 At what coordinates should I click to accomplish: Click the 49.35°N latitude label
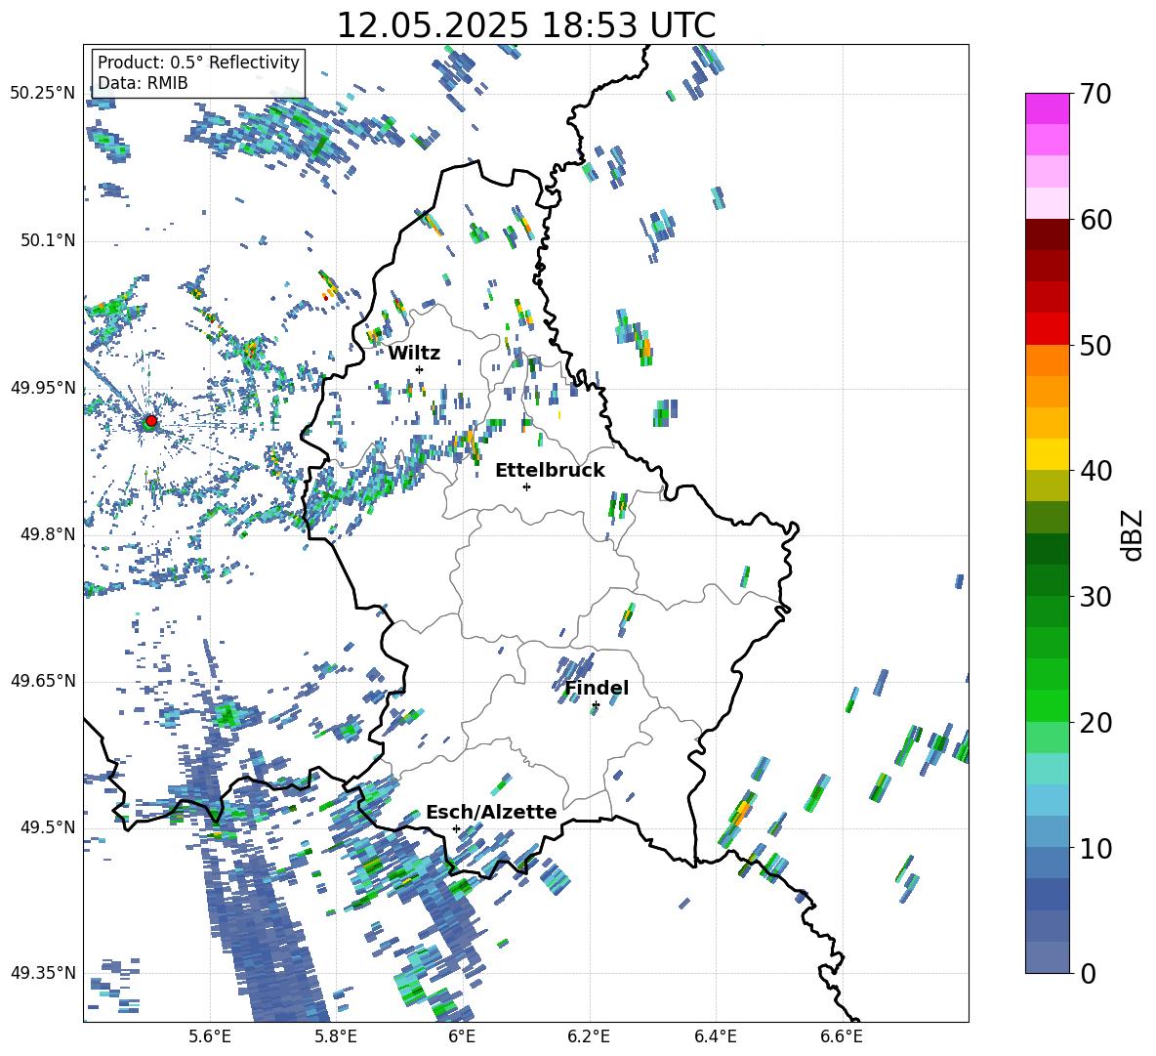42,973
